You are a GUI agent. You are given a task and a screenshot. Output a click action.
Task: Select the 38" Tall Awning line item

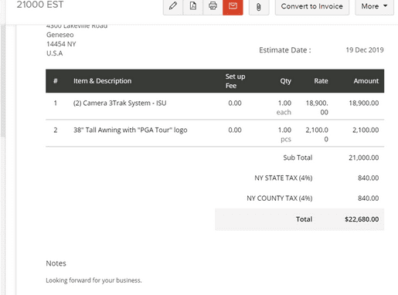coord(131,130)
